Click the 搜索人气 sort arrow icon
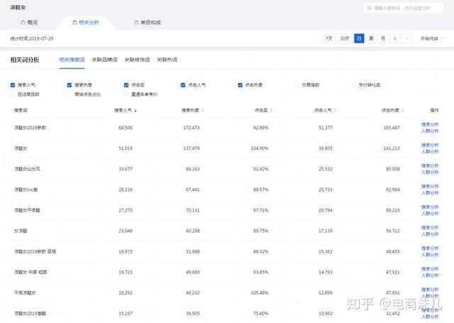Viewport: 454px width, 323px height. [x=135, y=111]
